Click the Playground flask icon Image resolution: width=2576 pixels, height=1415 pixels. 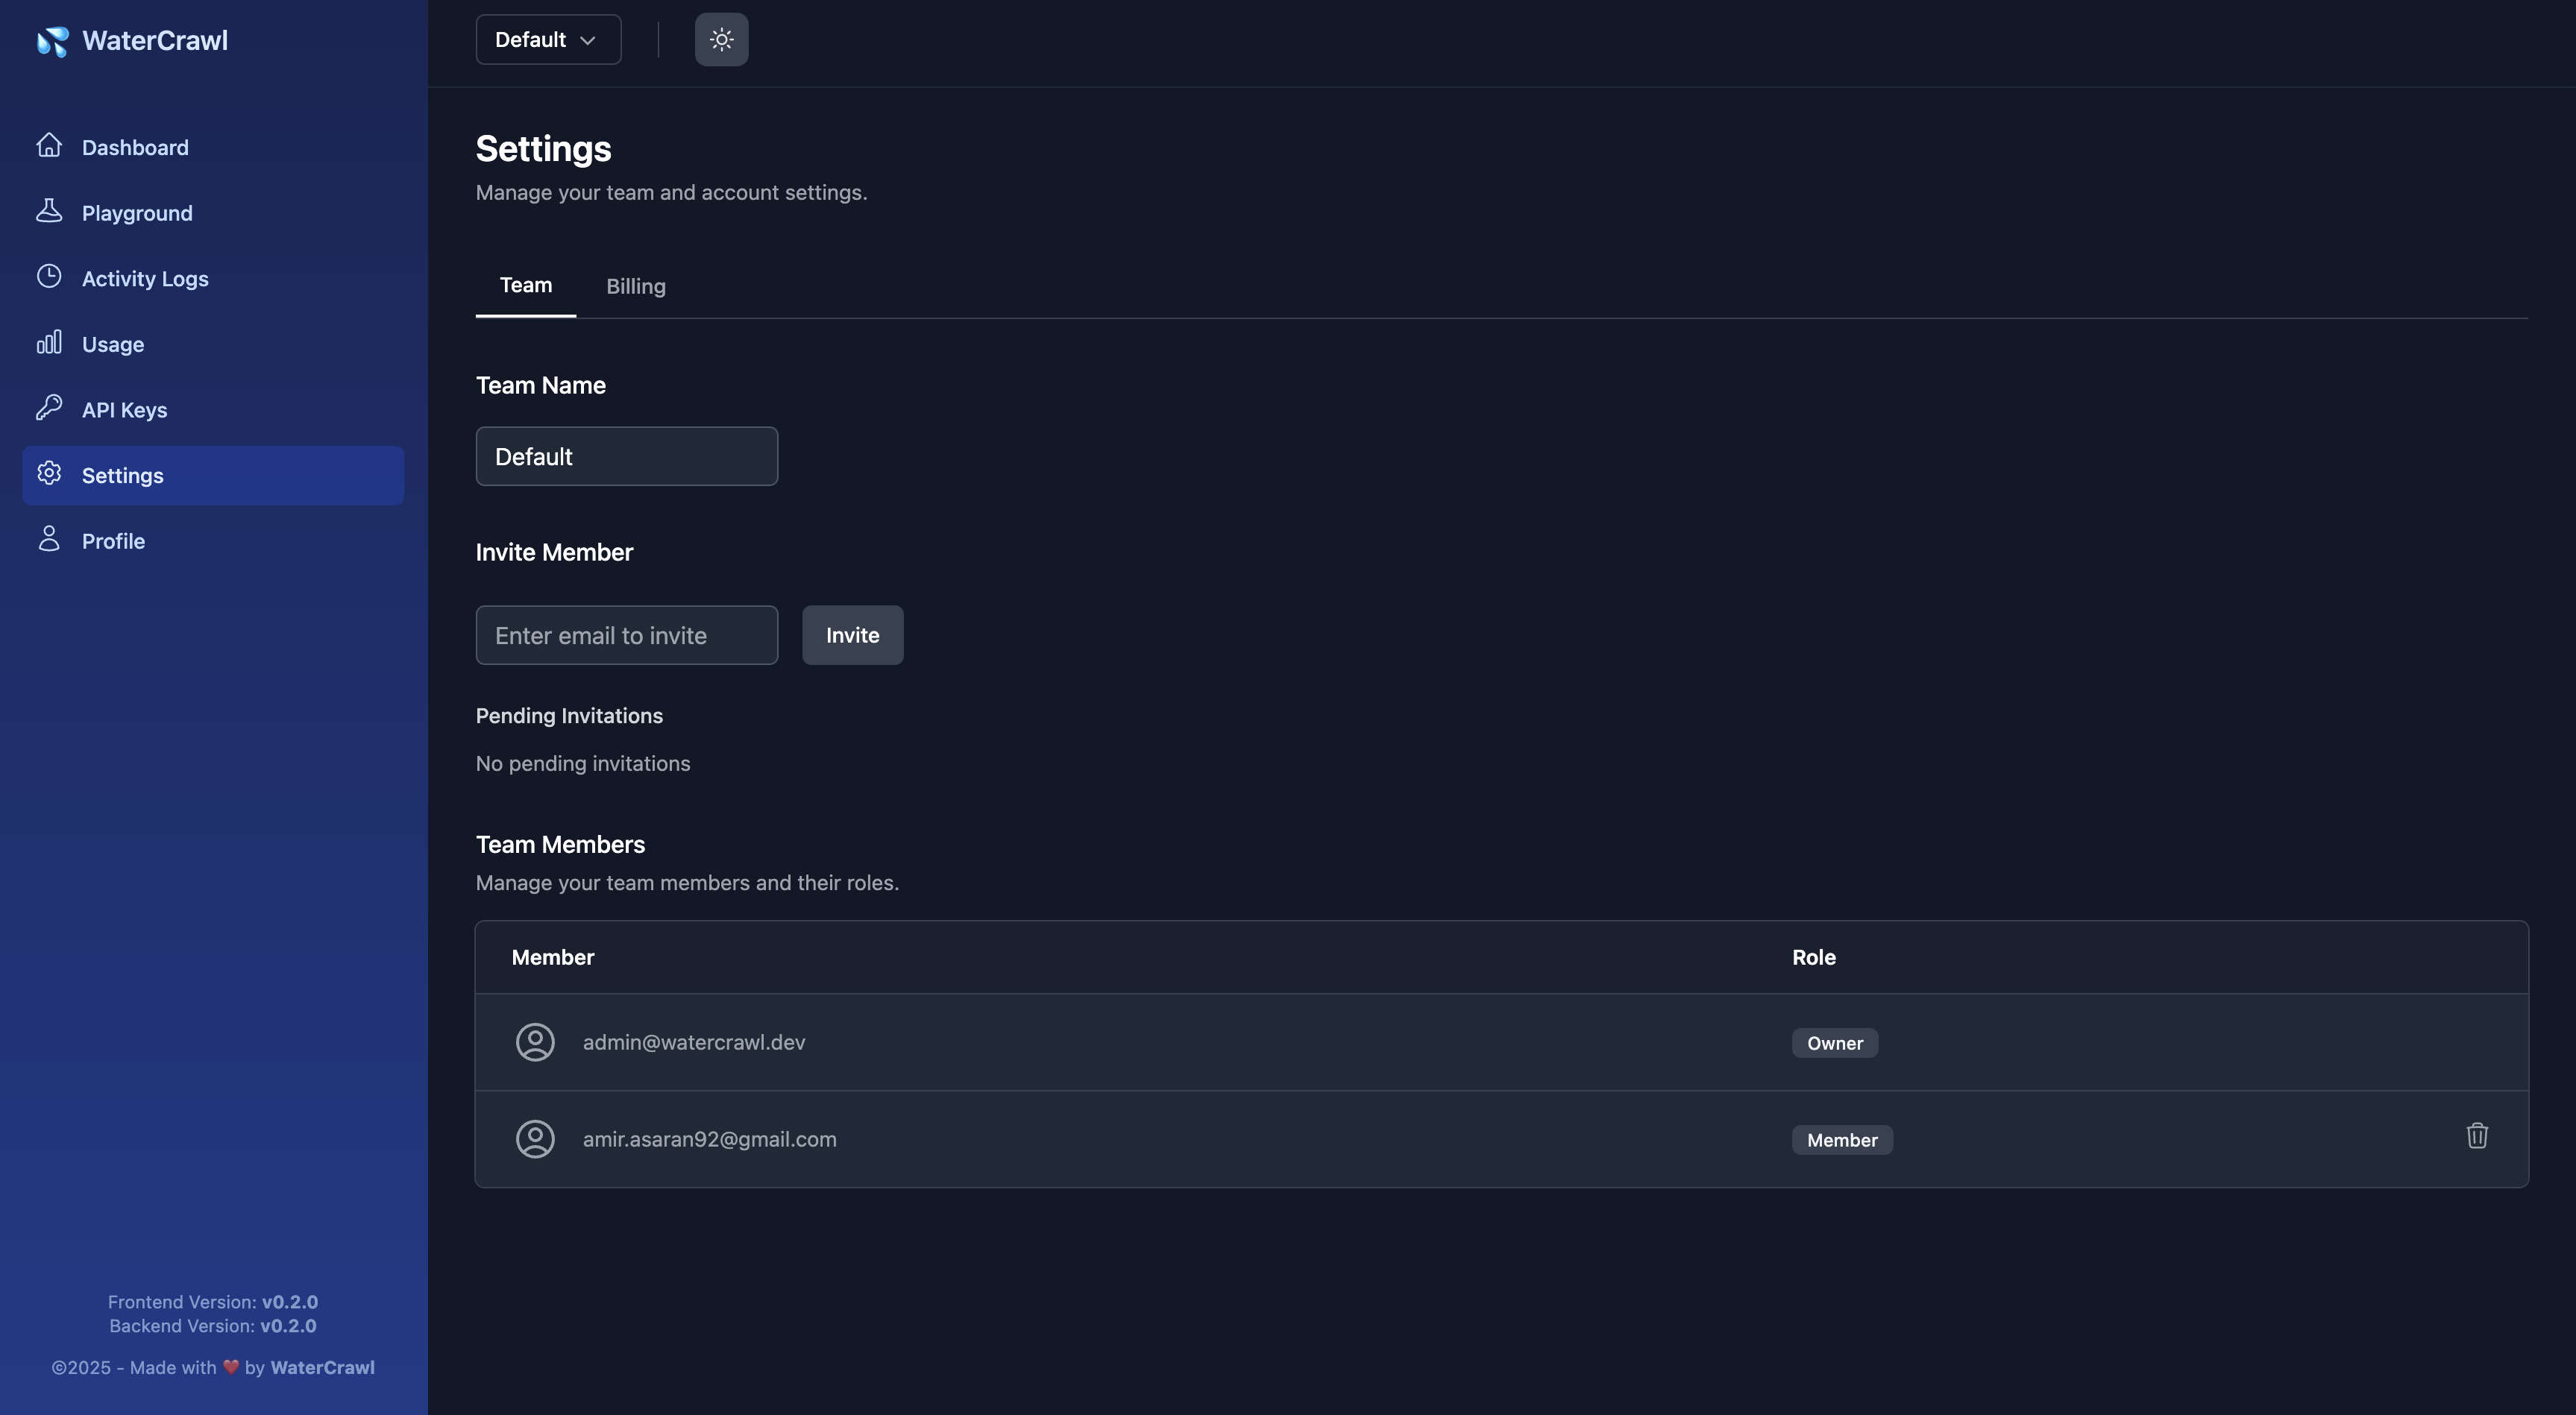49,211
